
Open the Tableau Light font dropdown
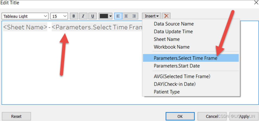pos(25,16)
